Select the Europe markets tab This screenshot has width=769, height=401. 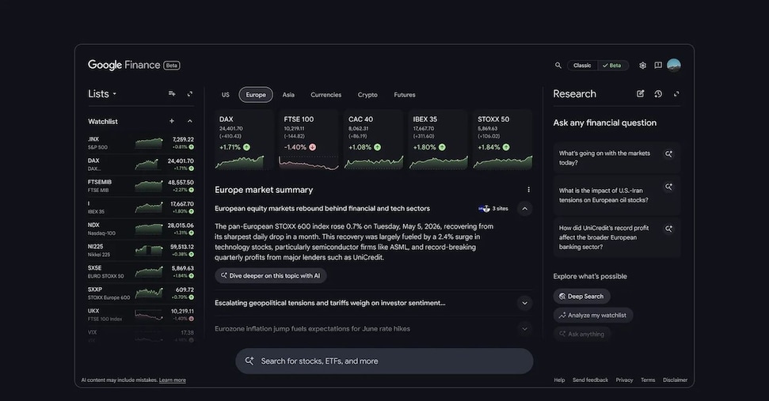tap(256, 94)
